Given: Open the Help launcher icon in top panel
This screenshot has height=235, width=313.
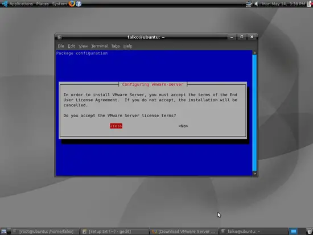Looking at the screenshot, I should [x=79, y=3].
